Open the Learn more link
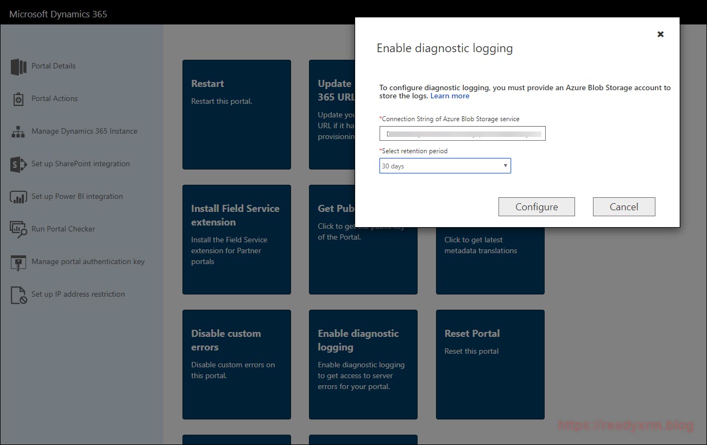Screen dimensions: 707x445 coord(450,96)
